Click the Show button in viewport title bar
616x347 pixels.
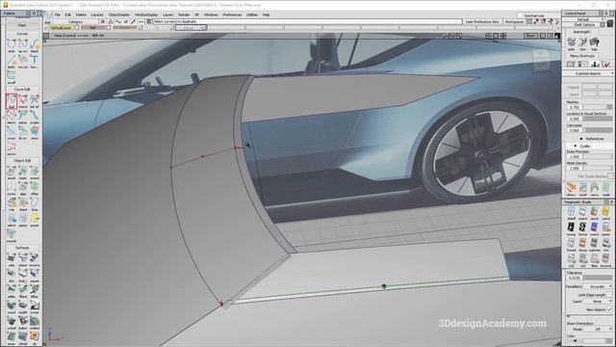[530, 36]
